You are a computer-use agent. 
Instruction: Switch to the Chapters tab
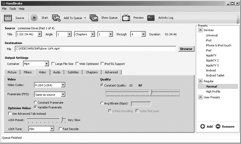[x=92, y=72]
